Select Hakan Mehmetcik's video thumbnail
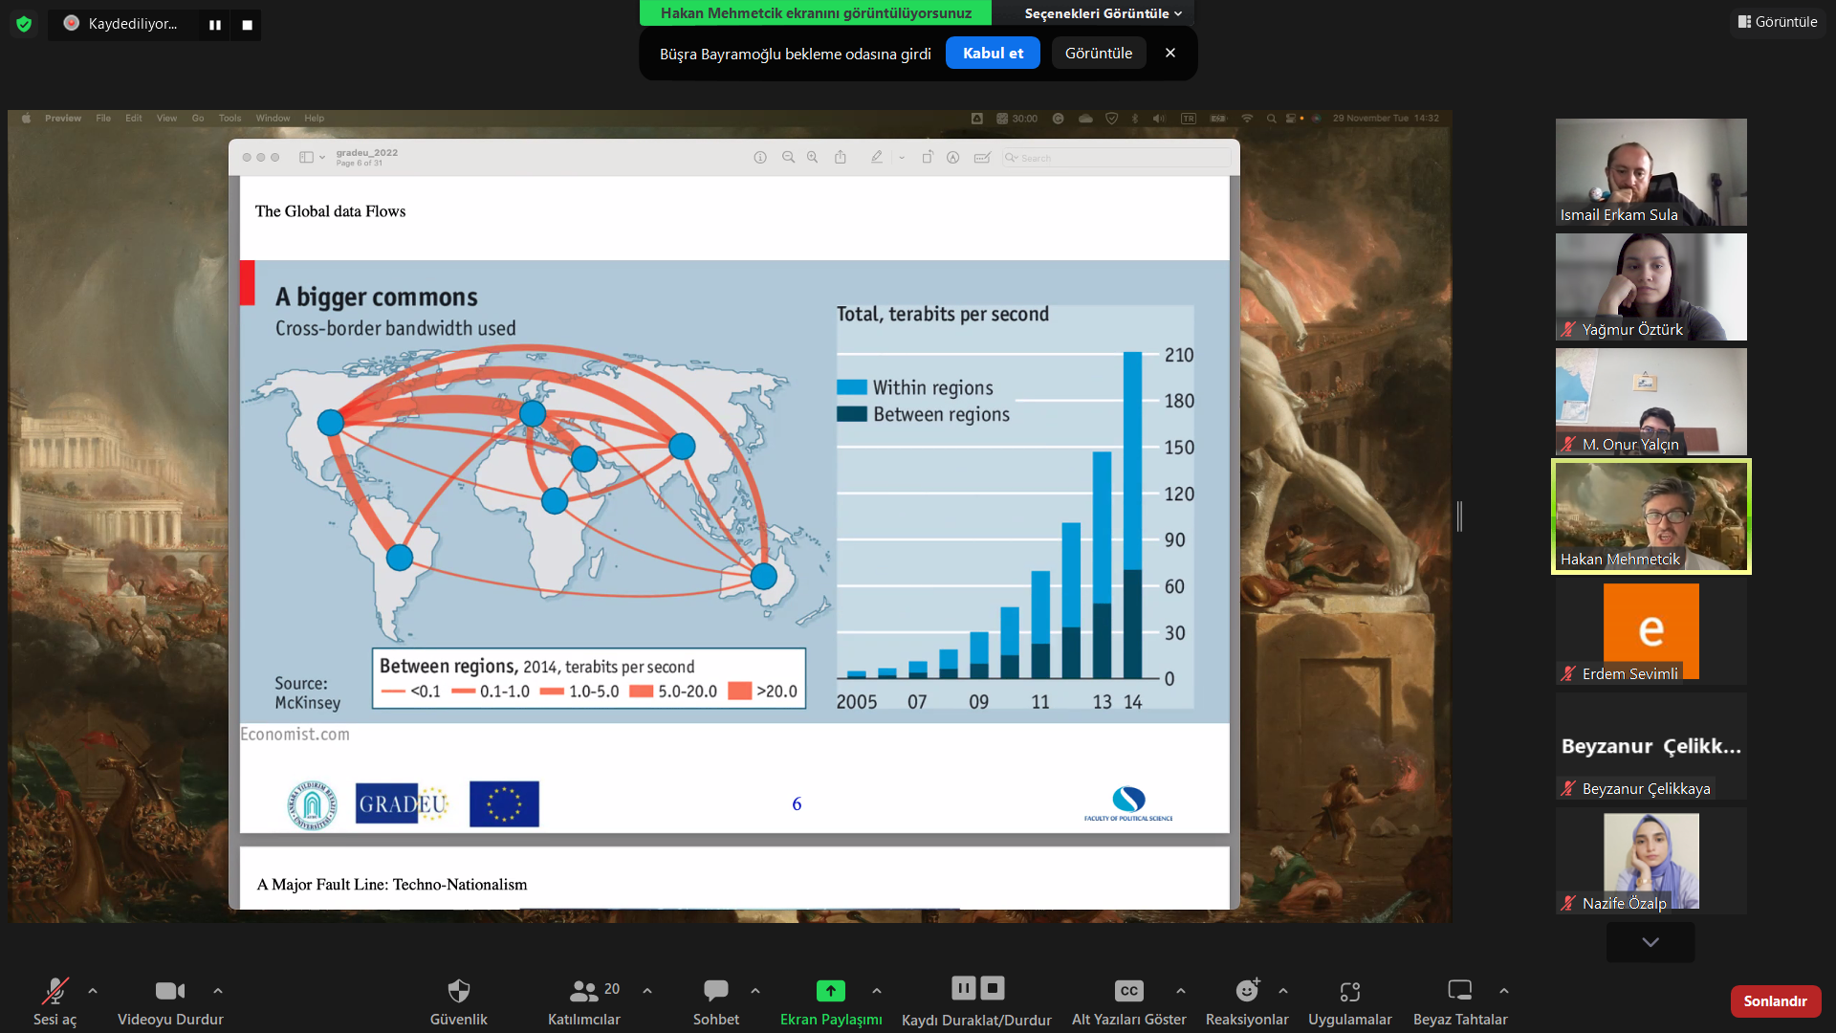The image size is (1836, 1033). coord(1650,516)
